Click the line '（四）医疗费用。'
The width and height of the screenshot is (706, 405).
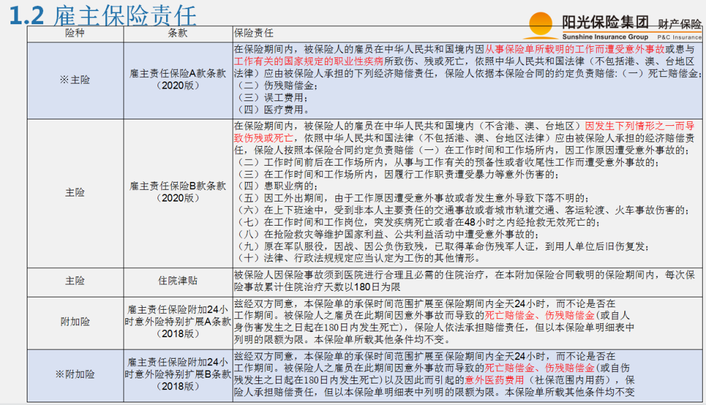(x=272, y=110)
